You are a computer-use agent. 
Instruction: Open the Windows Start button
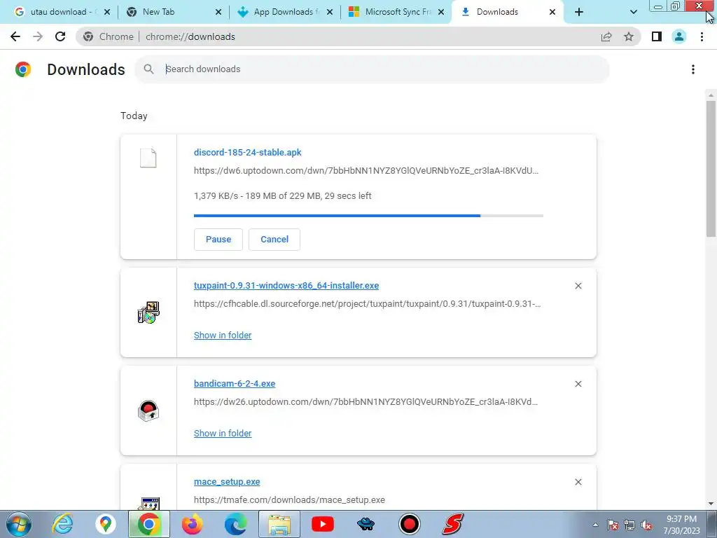(x=19, y=524)
